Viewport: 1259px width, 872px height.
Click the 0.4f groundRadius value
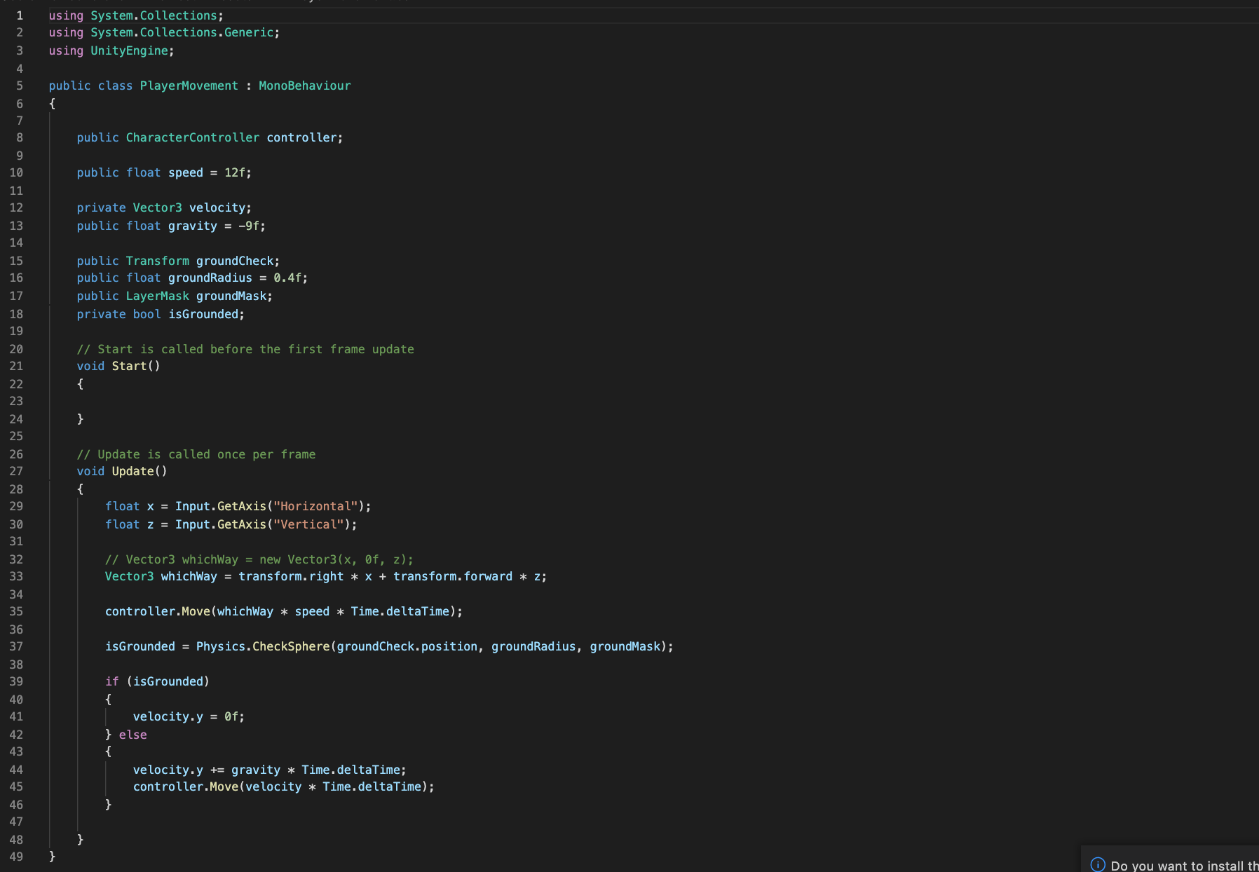click(287, 278)
